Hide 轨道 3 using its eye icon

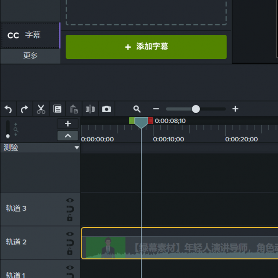coord(70,201)
